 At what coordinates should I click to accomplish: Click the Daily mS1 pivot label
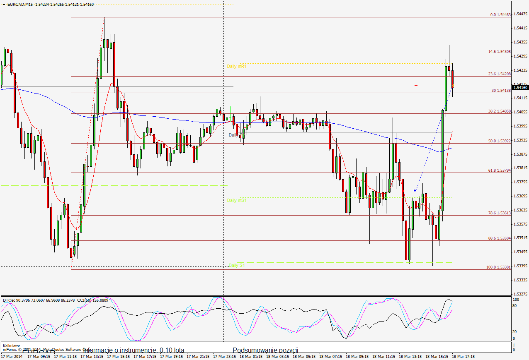[x=237, y=200]
